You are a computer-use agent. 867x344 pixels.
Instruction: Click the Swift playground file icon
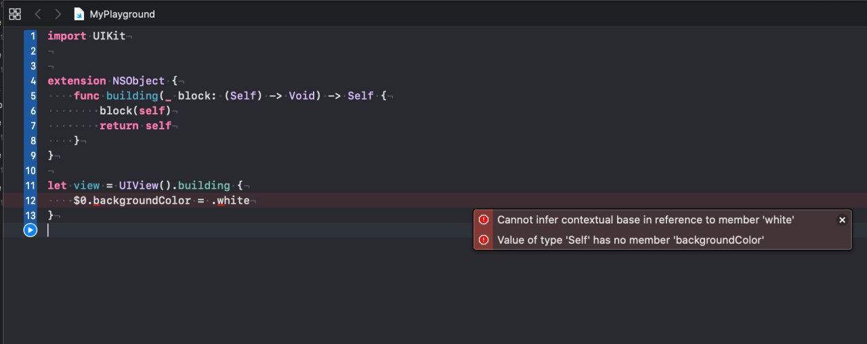[x=79, y=14]
